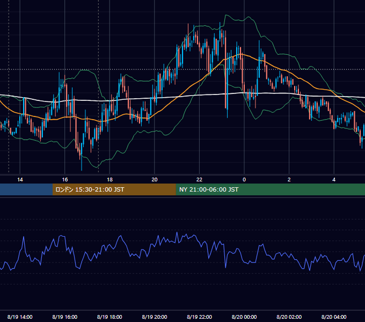Screen dimensions: 365x322
Task: Click the hour label 22 on the price chart axis
Action: 199,180
